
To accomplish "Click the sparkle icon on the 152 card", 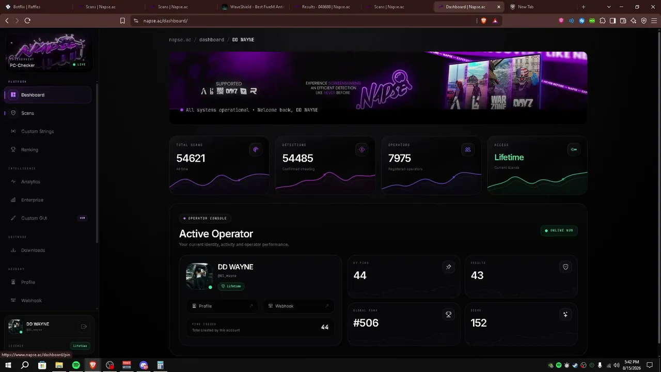I will point(565,314).
